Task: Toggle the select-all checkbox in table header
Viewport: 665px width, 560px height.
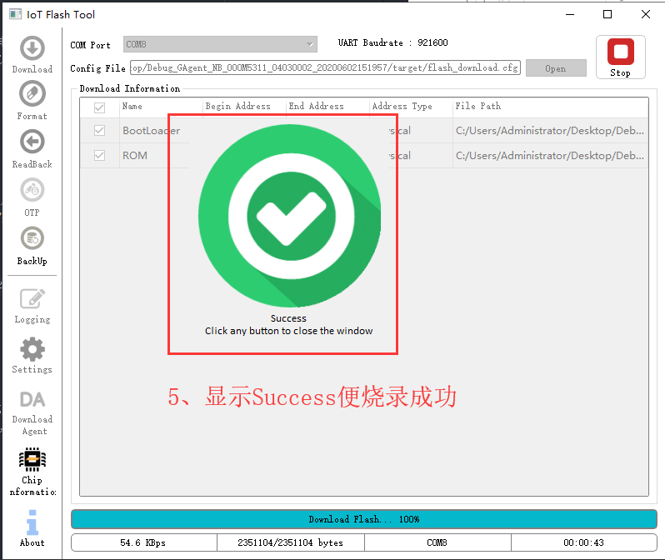Action: (100, 107)
